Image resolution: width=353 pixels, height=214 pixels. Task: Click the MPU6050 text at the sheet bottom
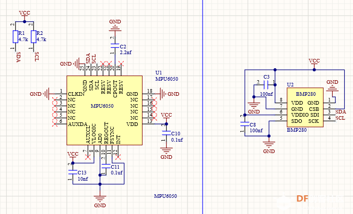(x=166, y=196)
